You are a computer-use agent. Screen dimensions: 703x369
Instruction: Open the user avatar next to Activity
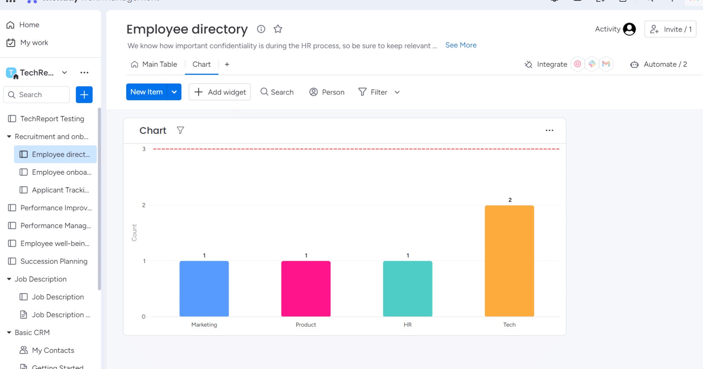(629, 29)
